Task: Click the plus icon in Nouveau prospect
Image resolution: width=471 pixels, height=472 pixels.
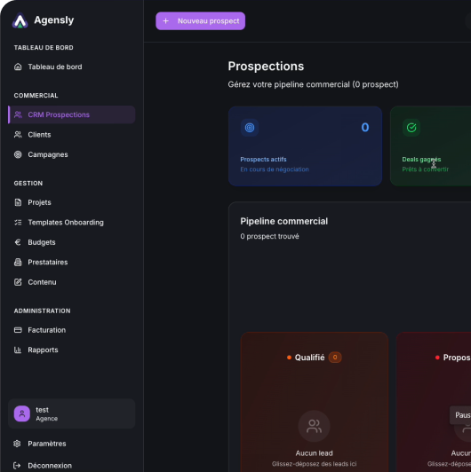Action: [x=165, y=21]
